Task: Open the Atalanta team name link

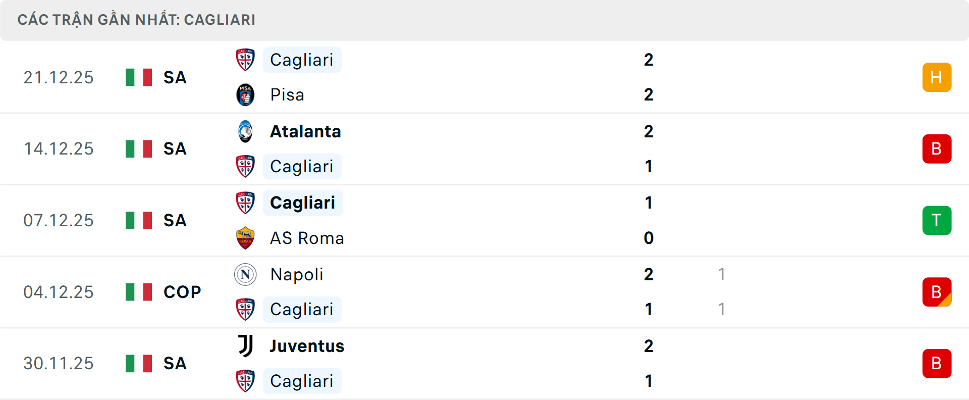Action: [305, 131]
